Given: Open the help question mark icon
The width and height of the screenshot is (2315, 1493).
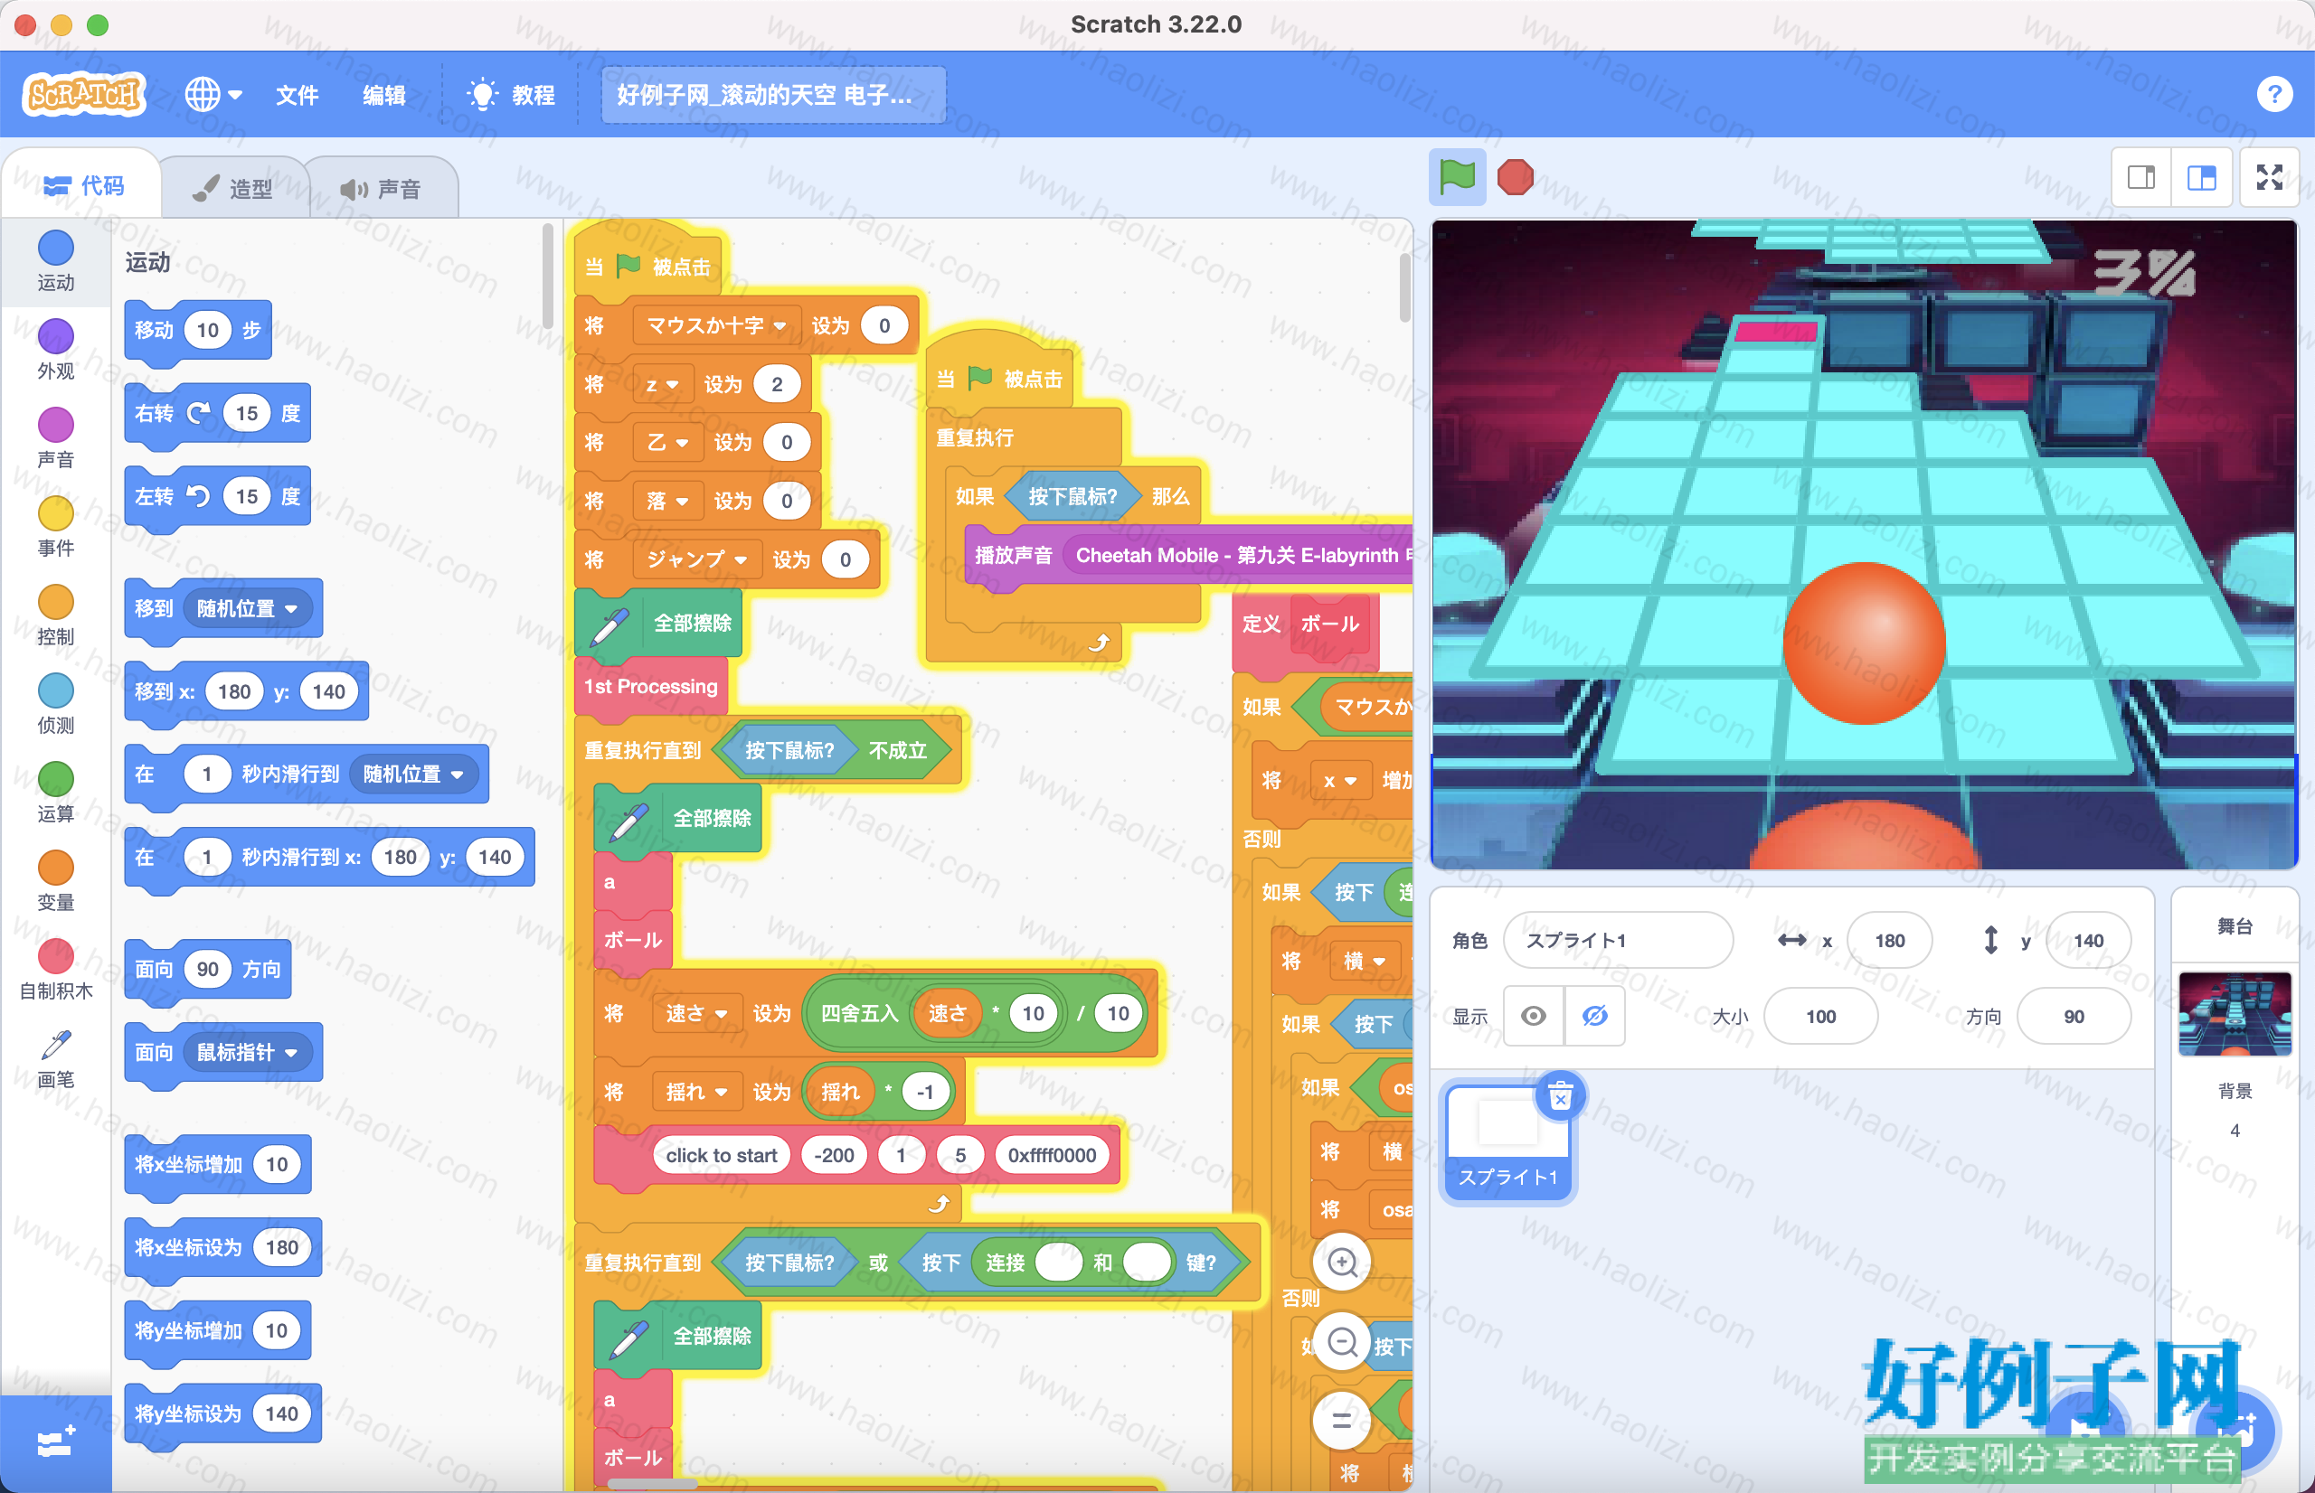Looking at the screenshot, I should [2273, 94].
